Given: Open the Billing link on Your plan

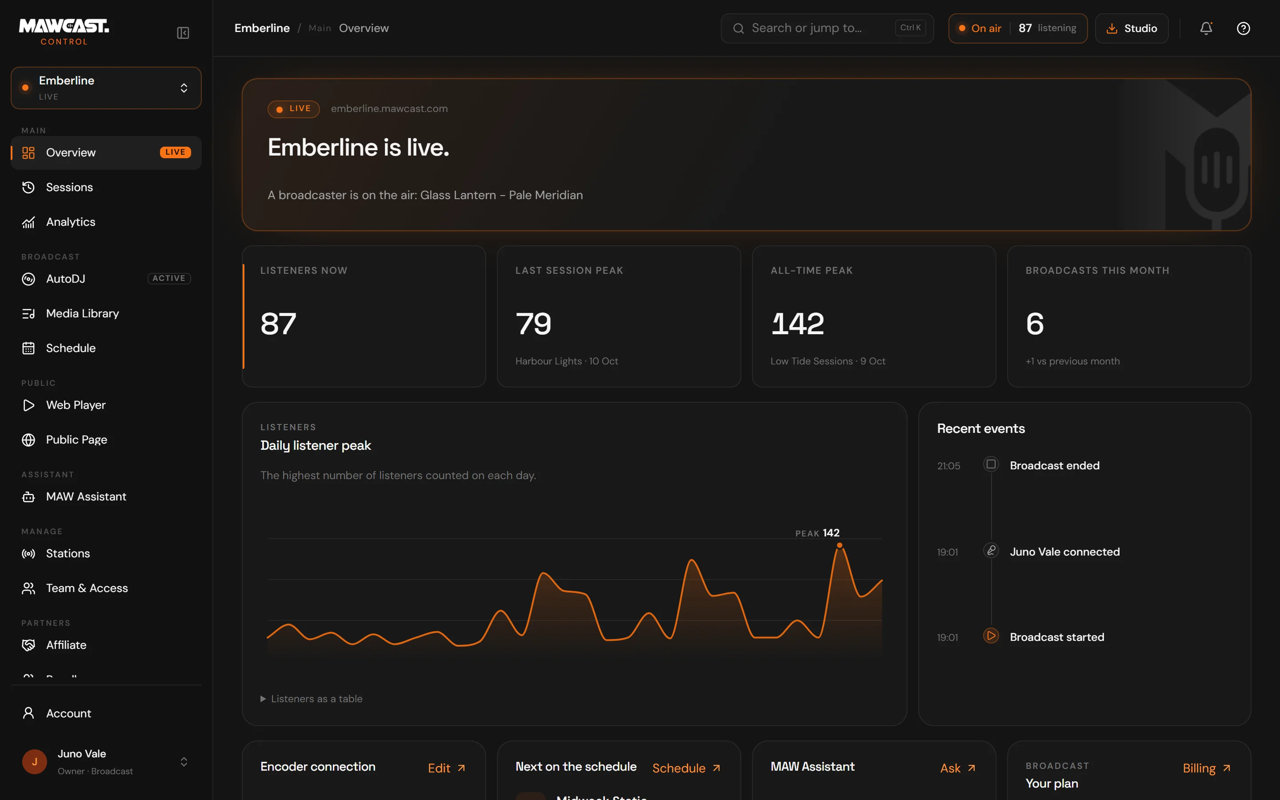Looking at the screenshot, I should click(1207, 768).
